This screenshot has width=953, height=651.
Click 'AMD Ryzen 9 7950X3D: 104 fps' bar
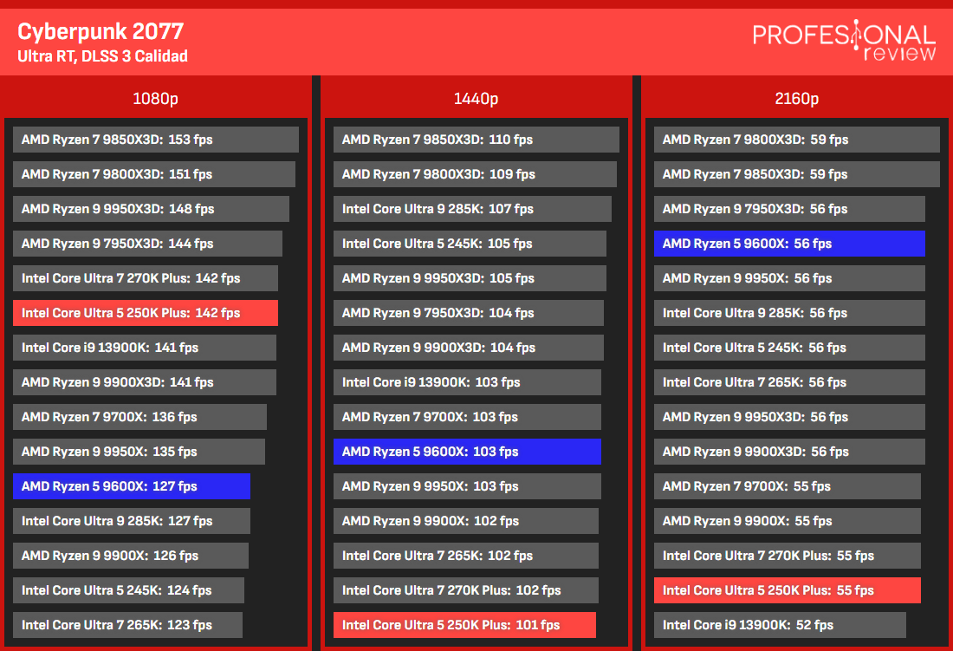469,312
